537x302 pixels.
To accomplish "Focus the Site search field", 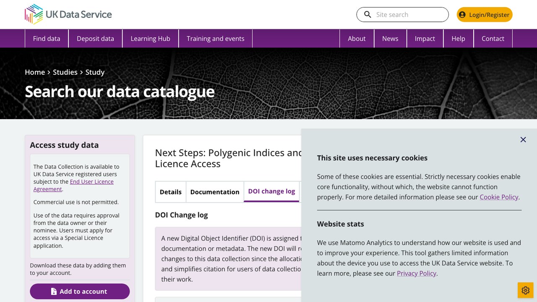I will [403, 15].
